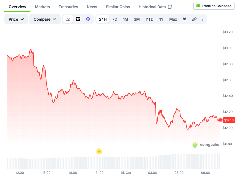Choose the YTD time range
Image resolution: width=237 pixels, height=176 pixels.
tap(149, 19)
